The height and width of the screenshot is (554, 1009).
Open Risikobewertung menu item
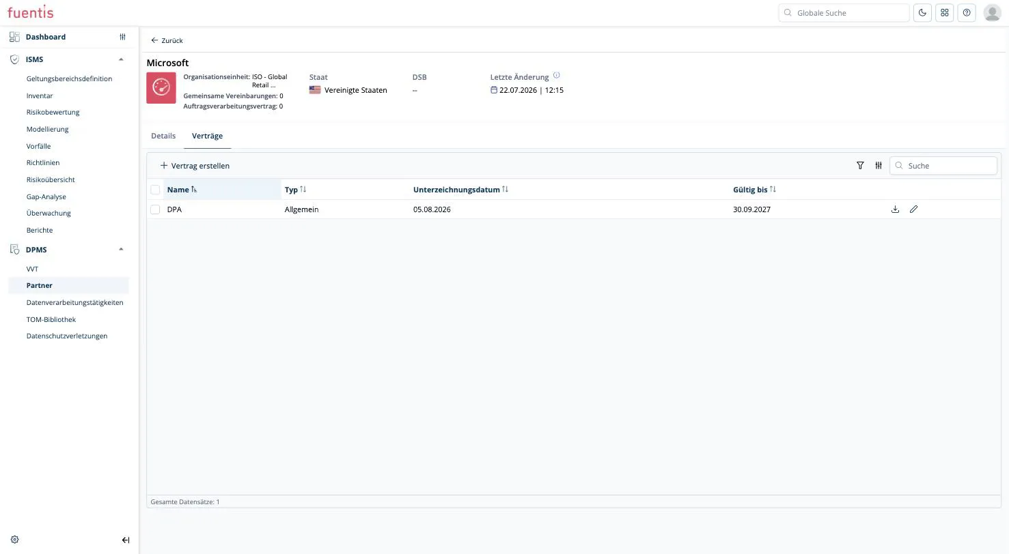pyautogui.click(x=53, y=112)
